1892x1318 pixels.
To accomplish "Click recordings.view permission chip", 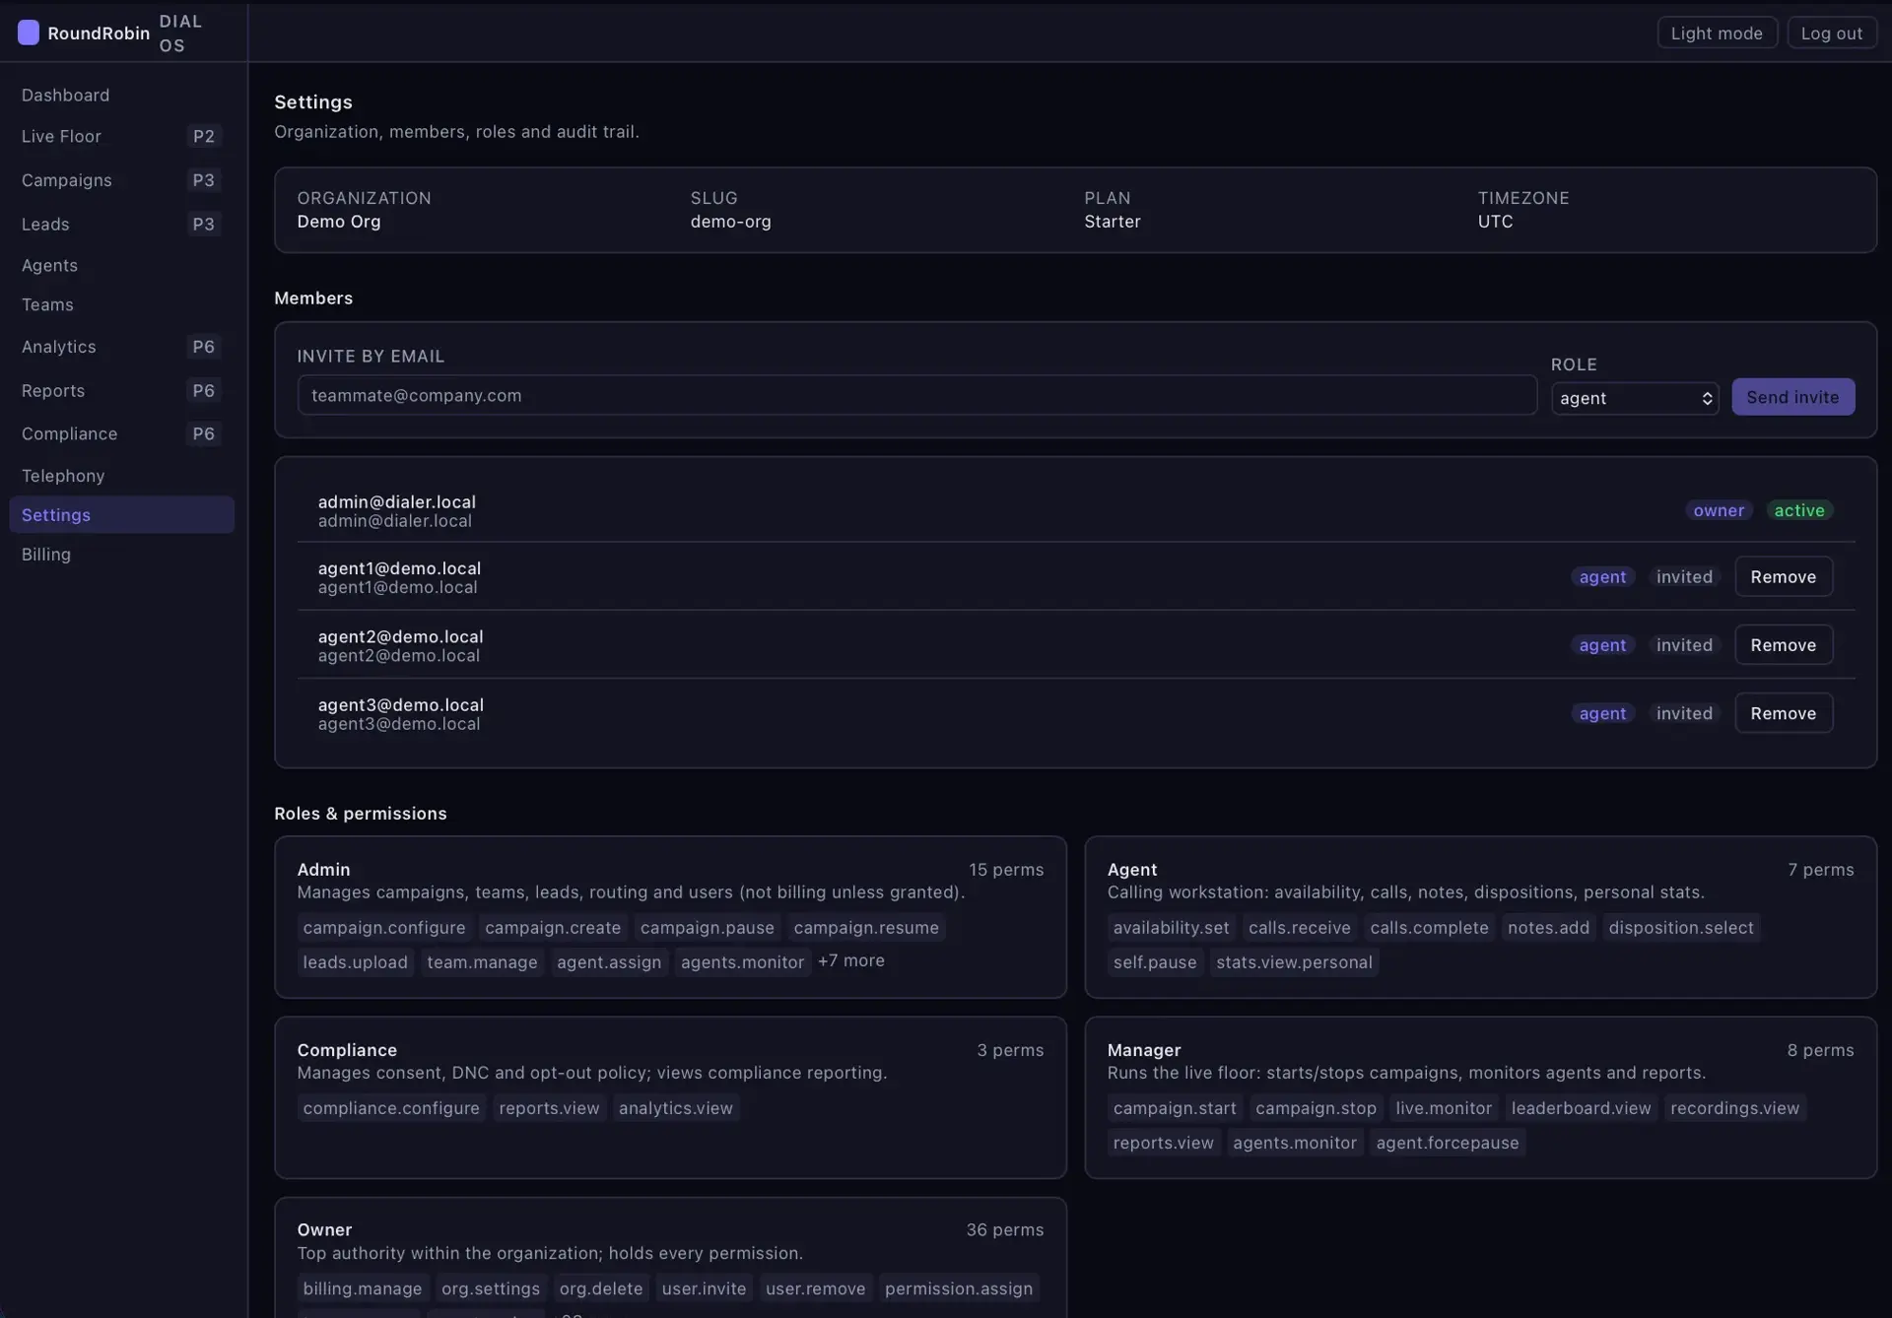I will point(1734,1107).
